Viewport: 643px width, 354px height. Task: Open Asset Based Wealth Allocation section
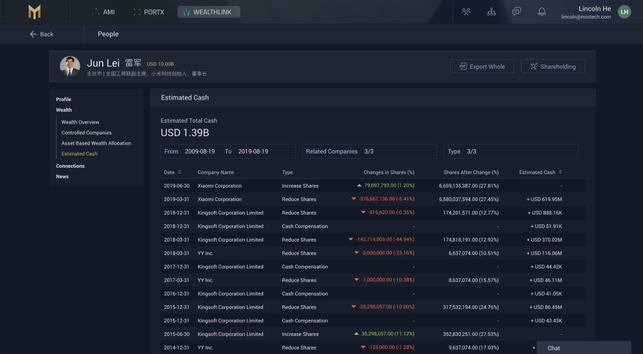click(96, 143)
